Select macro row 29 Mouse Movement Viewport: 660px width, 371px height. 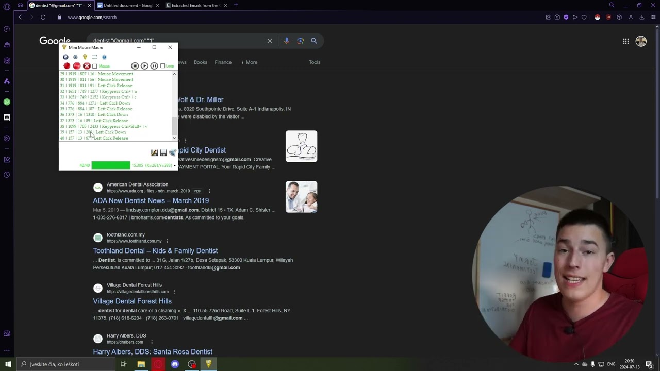pyautogui.click(x=96, y=74)
